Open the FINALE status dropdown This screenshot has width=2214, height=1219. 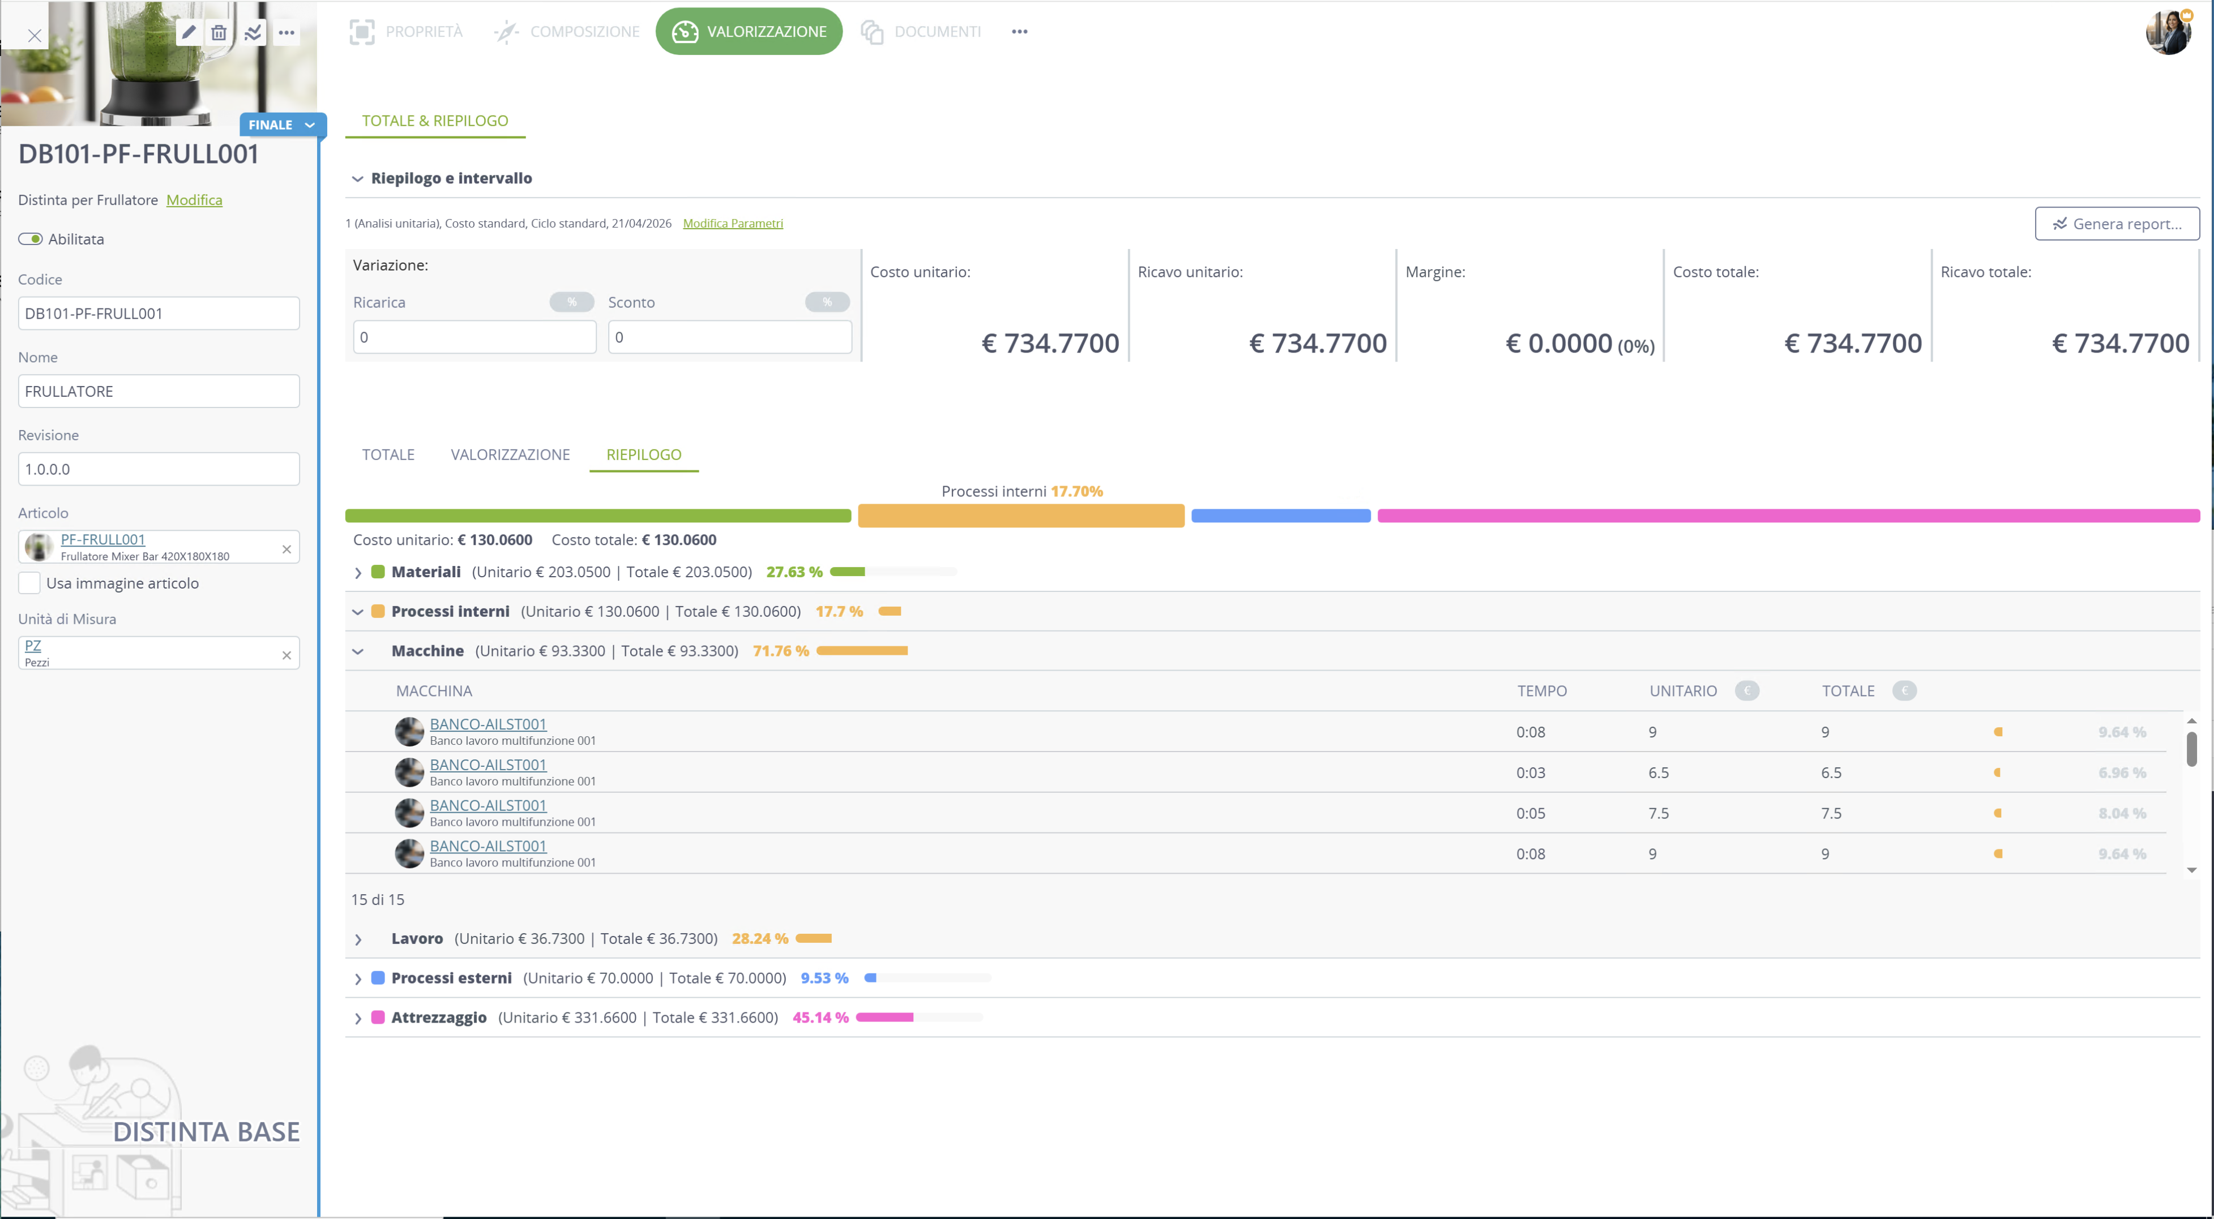pyautogui.click(x=282, y=125)
